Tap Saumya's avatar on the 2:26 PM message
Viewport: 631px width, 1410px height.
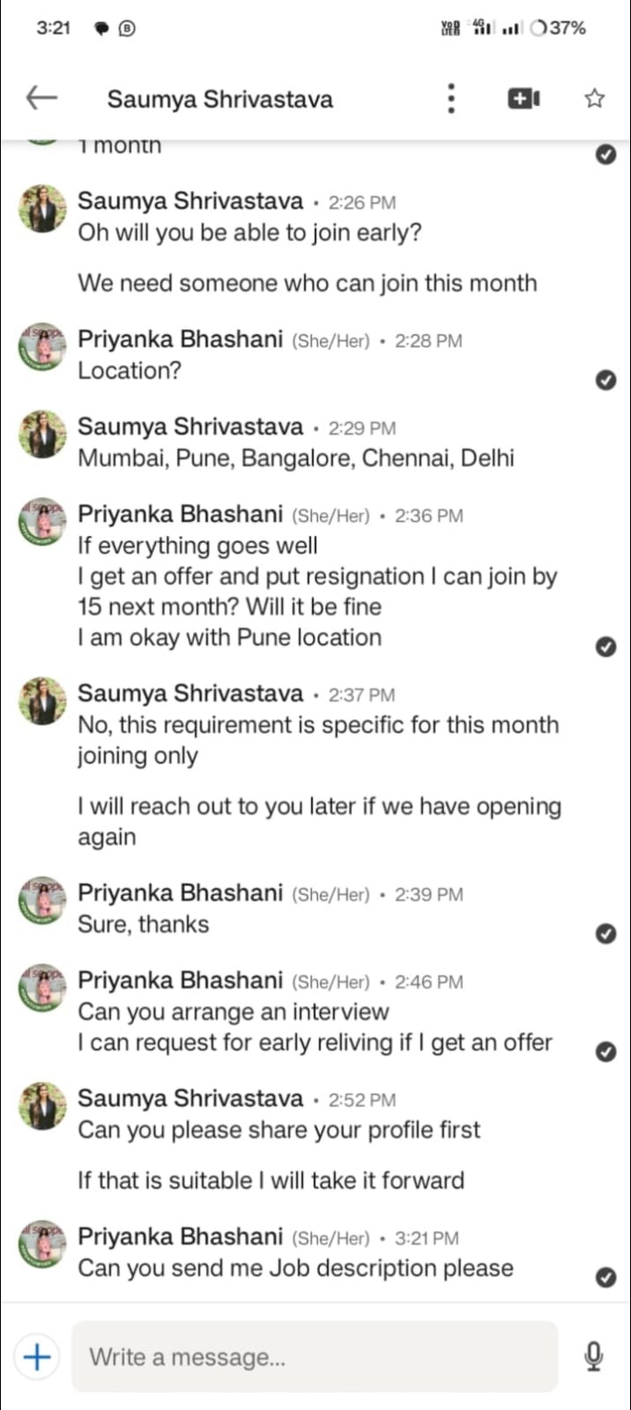[42, 209]
